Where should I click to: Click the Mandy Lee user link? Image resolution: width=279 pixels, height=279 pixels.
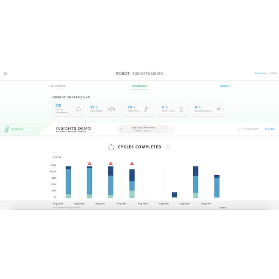[x=261, y=73]
